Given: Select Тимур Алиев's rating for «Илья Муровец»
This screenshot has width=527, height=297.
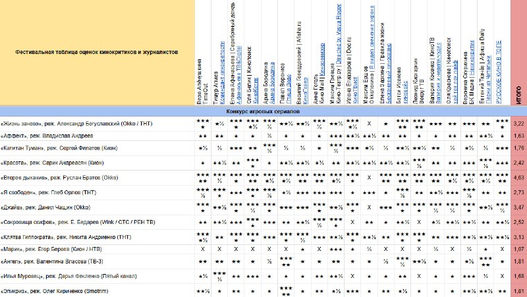Looking at the screenshot, I should [x=219, y=276].
